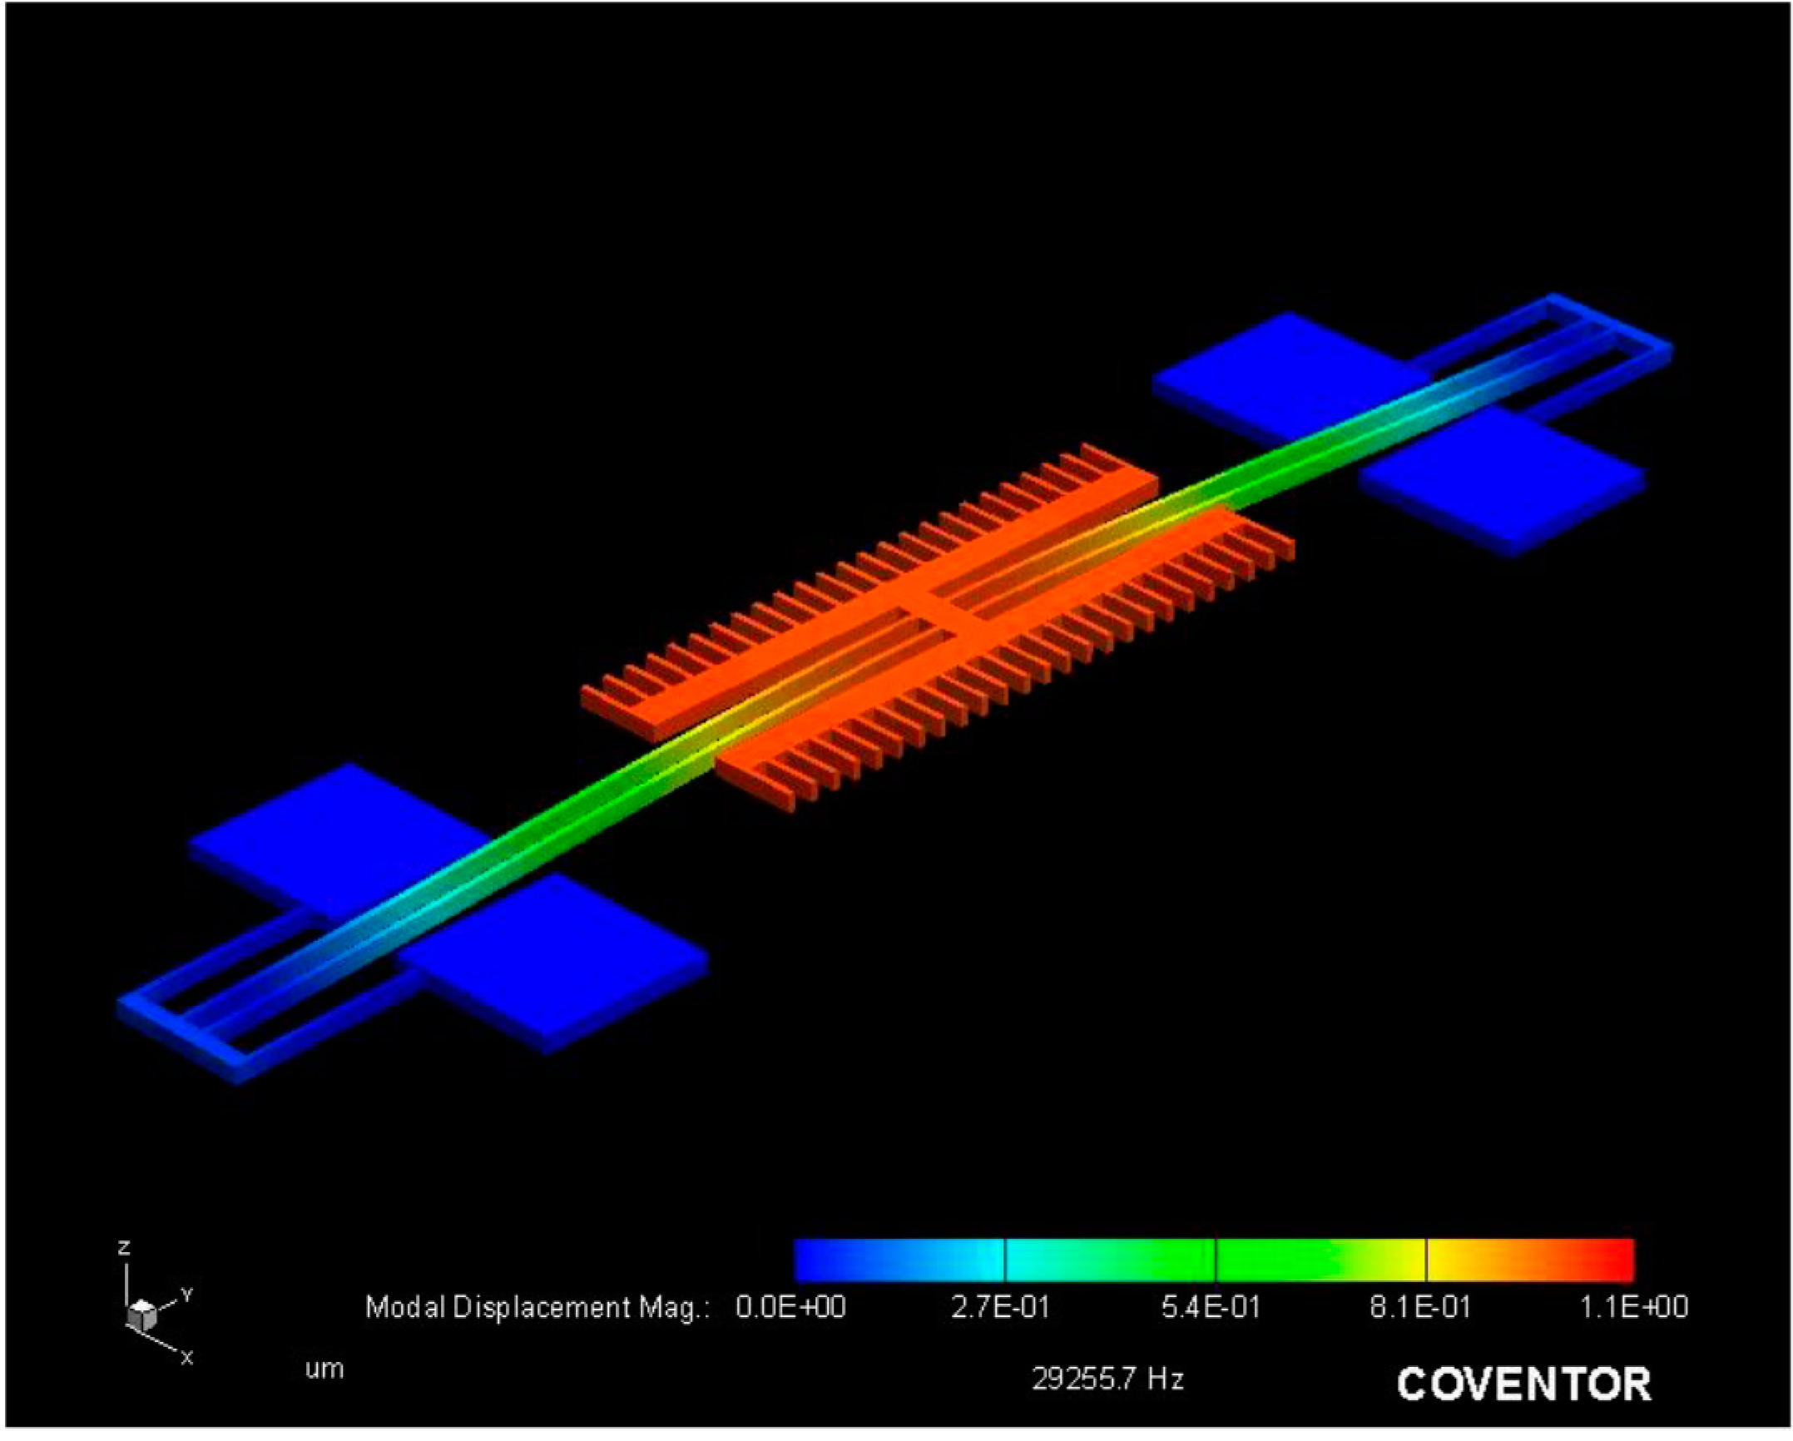Image resolution: width=1793 pixels, height=1441 pixels.
Task: Click the 'um' units label
Action: click(324, 1369)
